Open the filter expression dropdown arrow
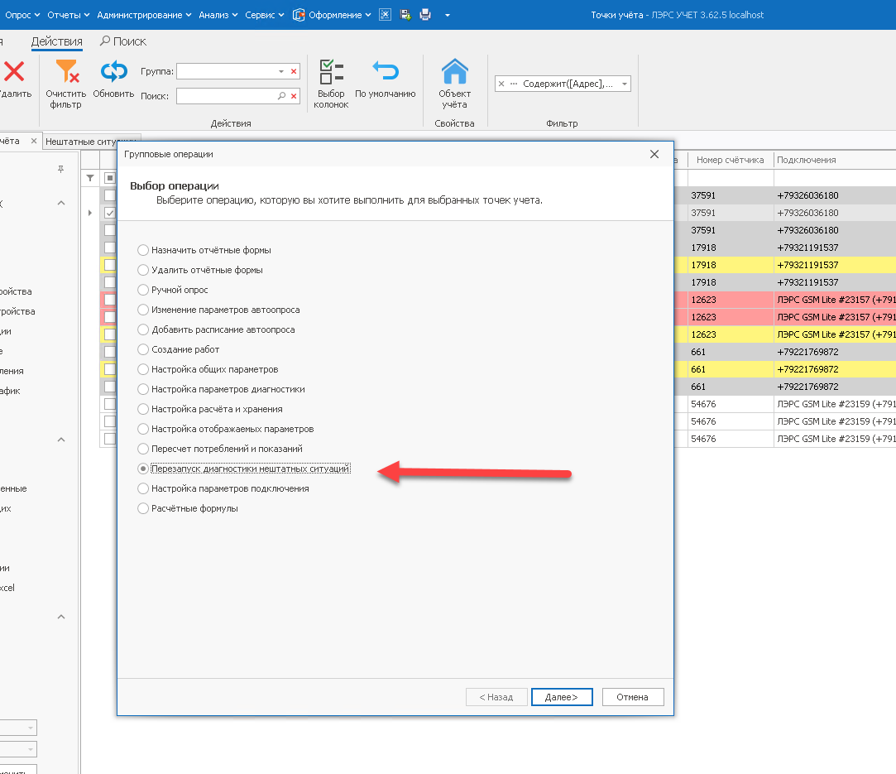The image size is (896, 774). (x=624, y=84)
